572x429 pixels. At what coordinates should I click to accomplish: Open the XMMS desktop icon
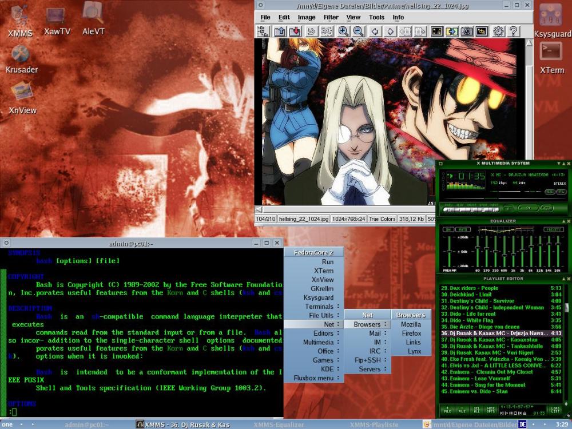[x=20, y=21]
